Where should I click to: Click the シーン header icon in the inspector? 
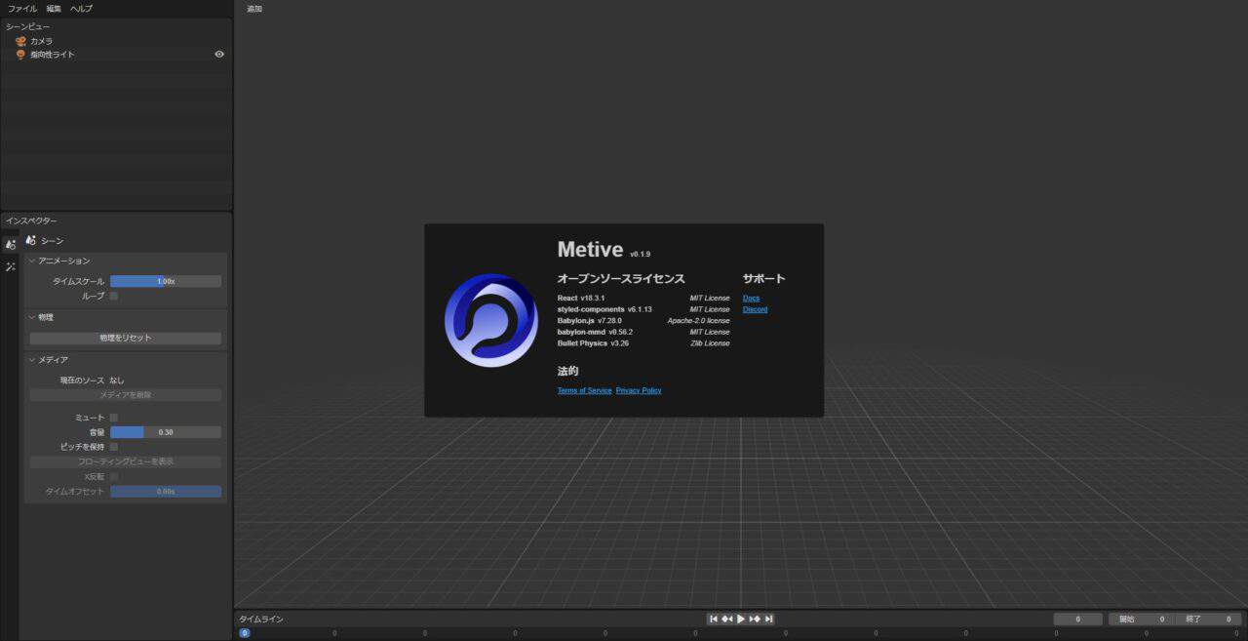coord(31,240)
